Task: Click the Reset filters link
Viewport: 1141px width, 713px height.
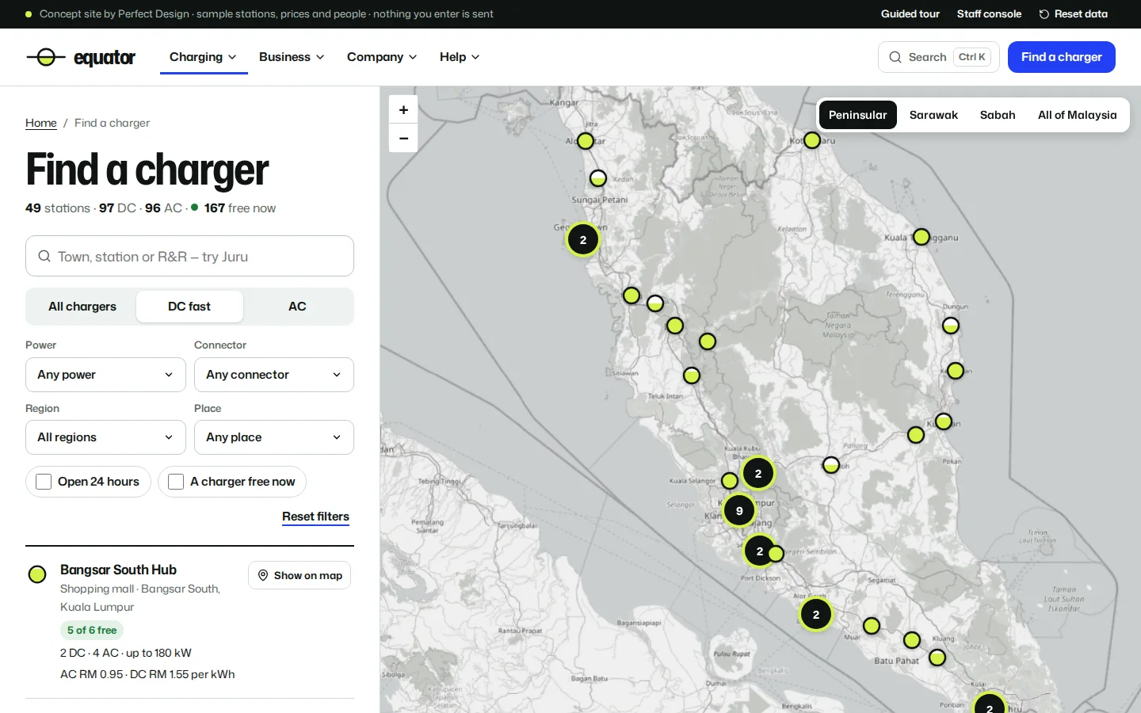Action: point(315,517)
